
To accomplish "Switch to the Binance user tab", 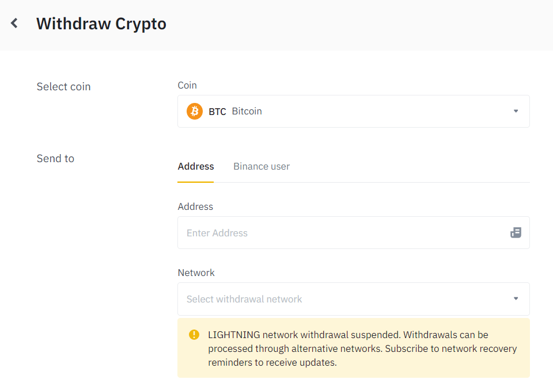I will point(262,167).
